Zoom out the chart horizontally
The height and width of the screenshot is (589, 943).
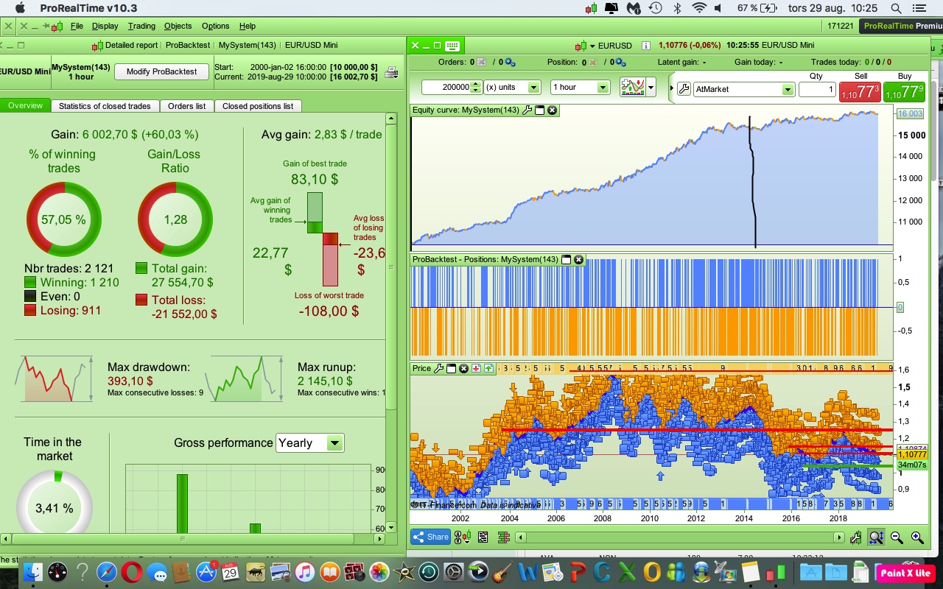(897, 537)
